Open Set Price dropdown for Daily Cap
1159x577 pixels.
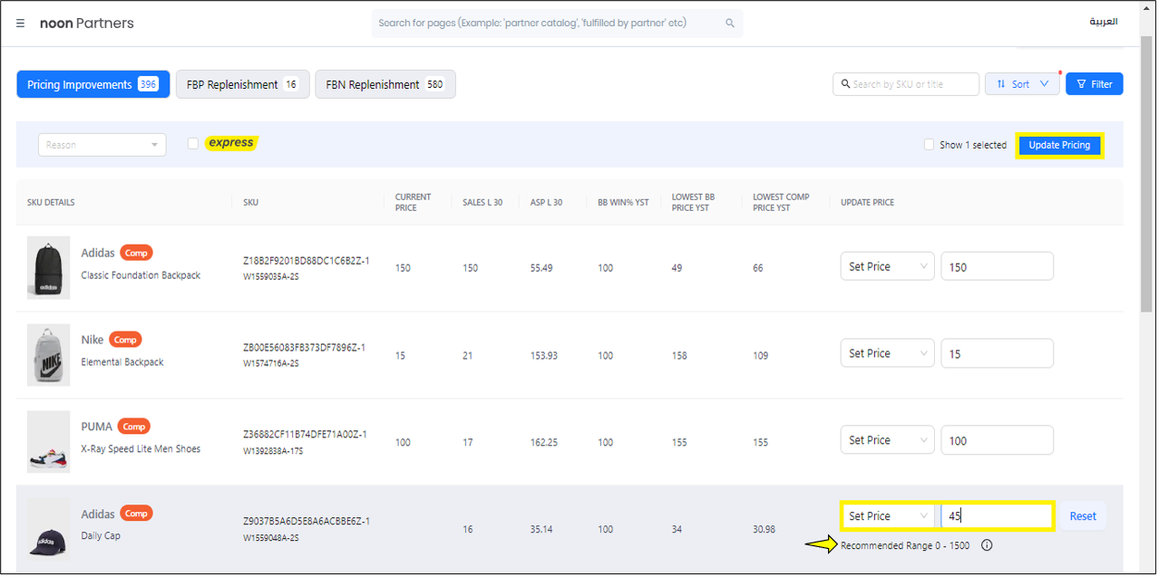[x=887, y=516]
